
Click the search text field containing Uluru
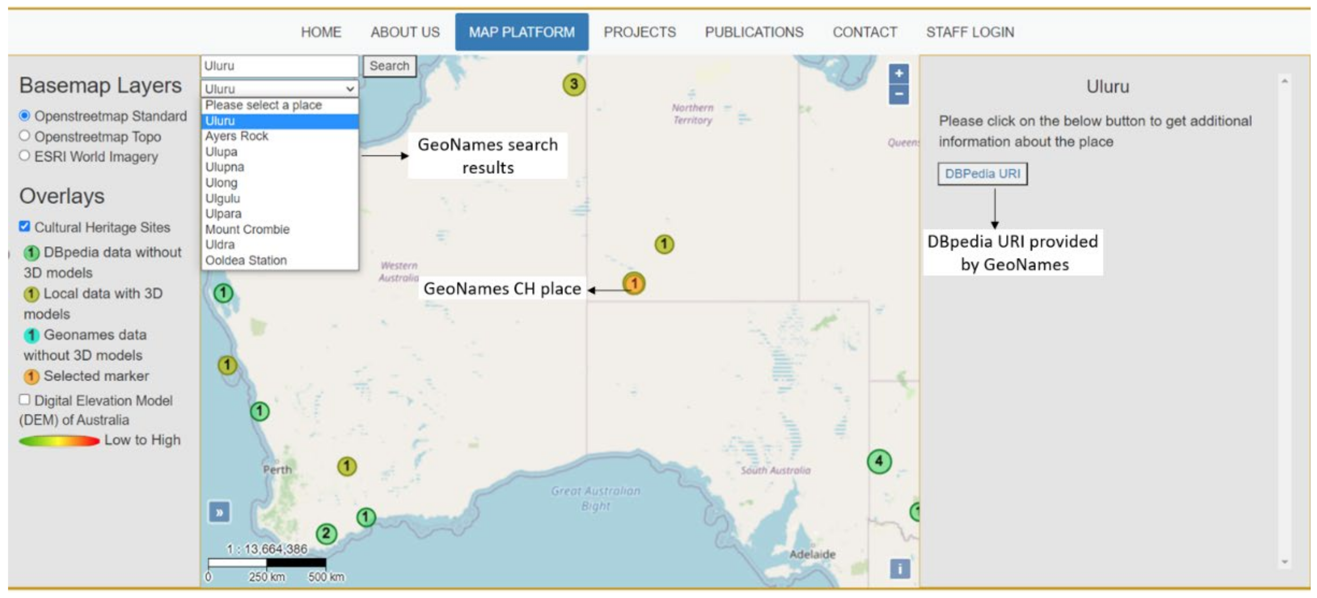pos(279,66)
